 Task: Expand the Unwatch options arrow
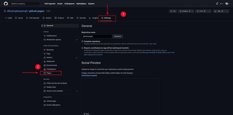192,11
